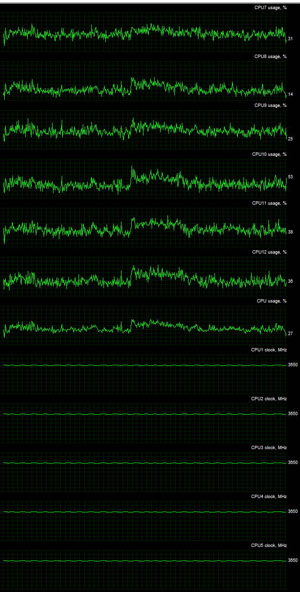Select the "CPU2 clock, MHz" label

pos(269,399)
